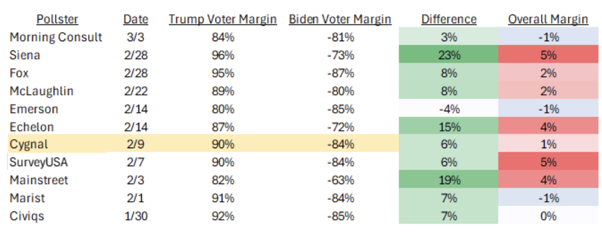This screenshot has width=602, height=232.
Task: Select Mainstreet's green 19% Difference cell
Action: 449,180
